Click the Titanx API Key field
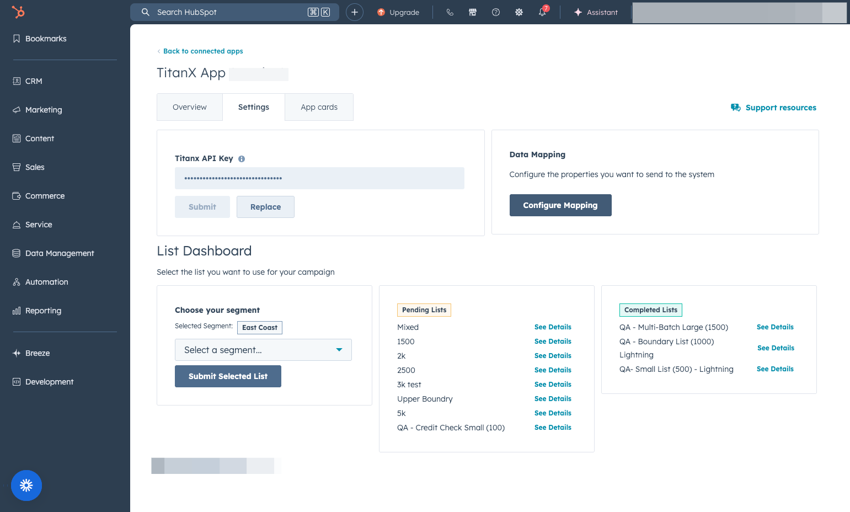The image size is (850, 512). pyautogui.click(x=319, y=178)
